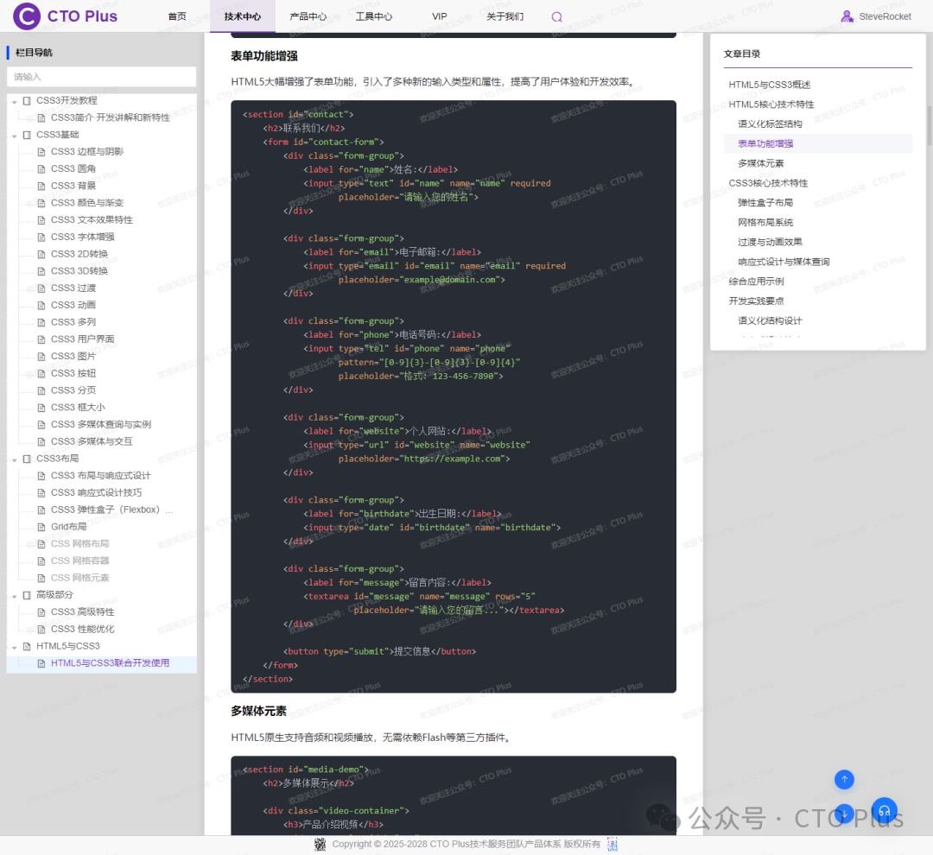Collapse the CSS3布局 tree node
This screenshot has height=855, width=933.
[15, 459]
